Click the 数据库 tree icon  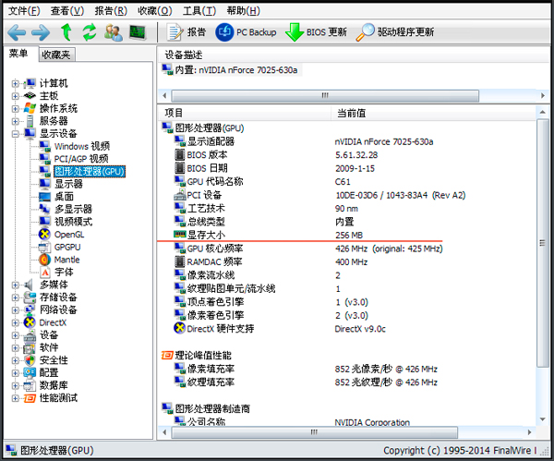(x=30, y=385)
